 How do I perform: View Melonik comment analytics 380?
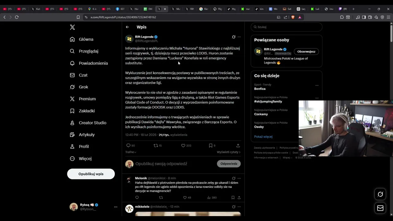pyautogui.click(x=212, y=198)
